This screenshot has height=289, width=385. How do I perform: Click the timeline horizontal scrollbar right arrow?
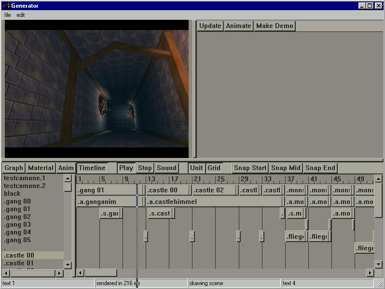coord(370,273)
